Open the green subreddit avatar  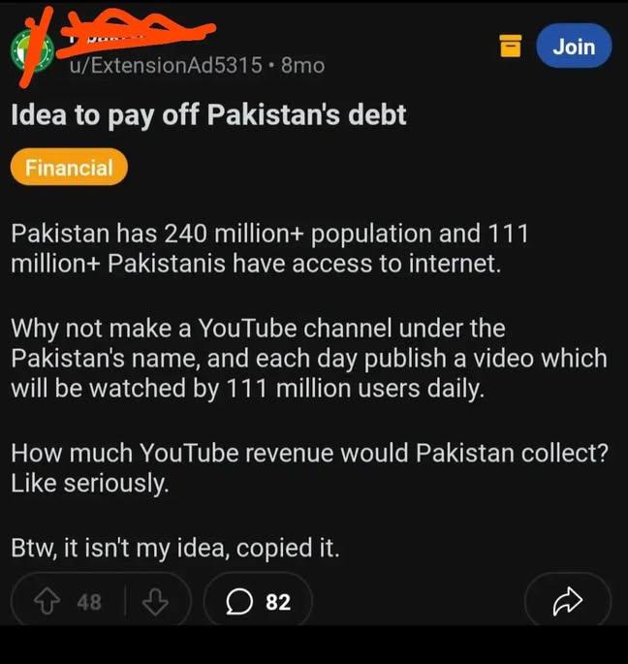pyautogui.click(x=32, y=51)
